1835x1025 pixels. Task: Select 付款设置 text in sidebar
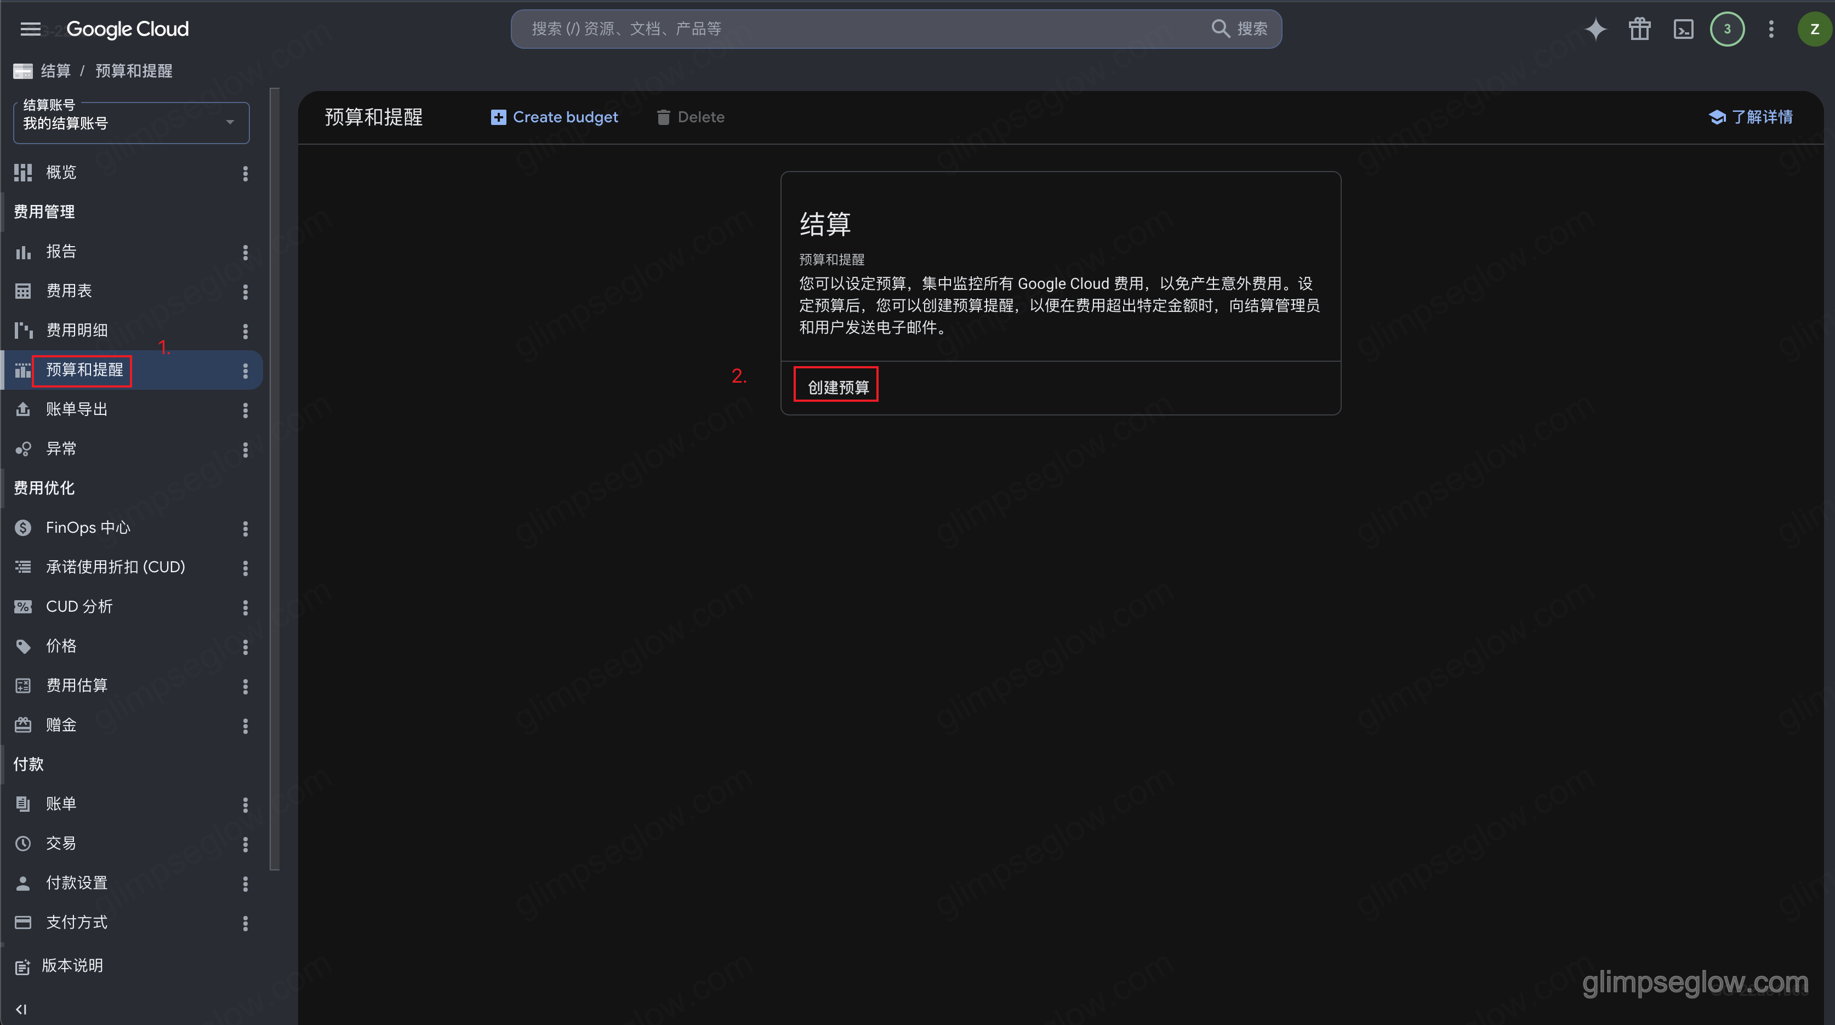click(x=77, y=883)
